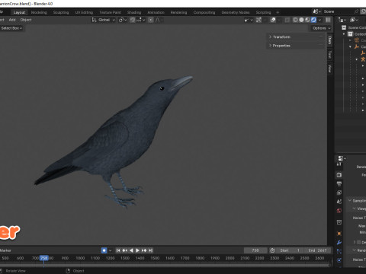Switch to material preview shading
366x274 pixels.
307,20
